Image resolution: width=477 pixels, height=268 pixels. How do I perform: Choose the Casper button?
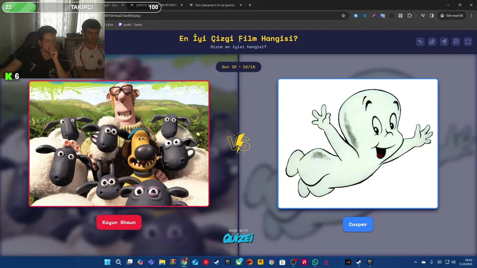tap(358, 224)
